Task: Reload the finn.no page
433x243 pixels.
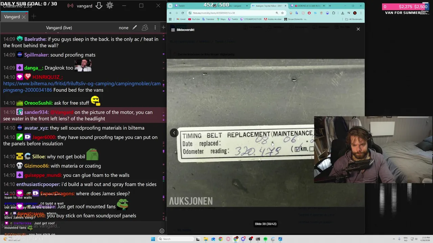Action: point(183,13)
